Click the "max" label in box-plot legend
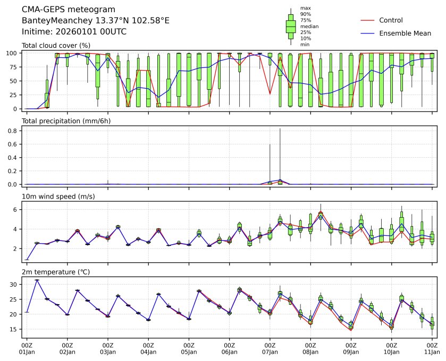The image size is (446, 361). (x=305, y=8)
